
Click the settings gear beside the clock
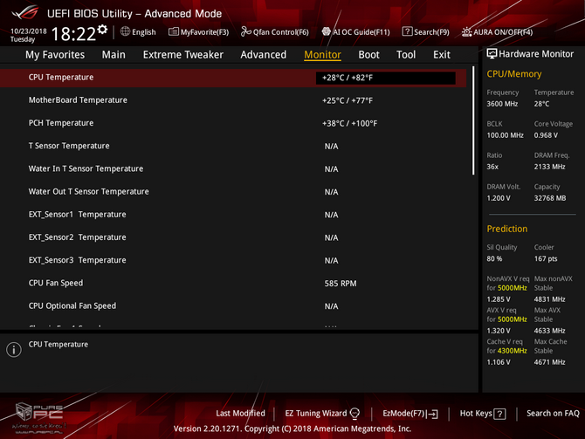tap(102, 30)
